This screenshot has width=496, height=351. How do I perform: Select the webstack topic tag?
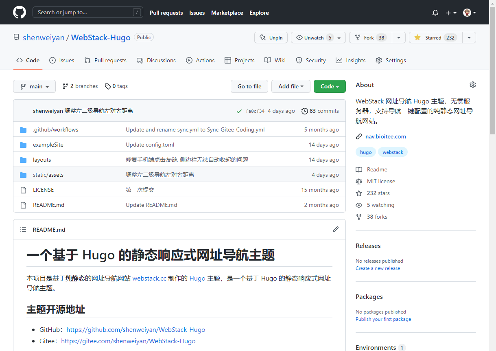[x=393, y=152]
